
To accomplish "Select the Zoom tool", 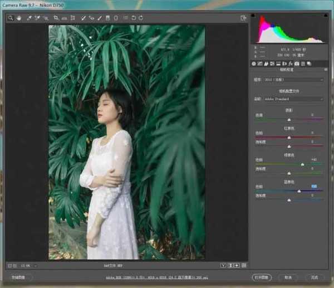I will [x=10, y=18].
